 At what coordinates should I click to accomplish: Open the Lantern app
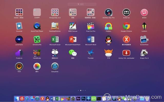coord(144,26)
